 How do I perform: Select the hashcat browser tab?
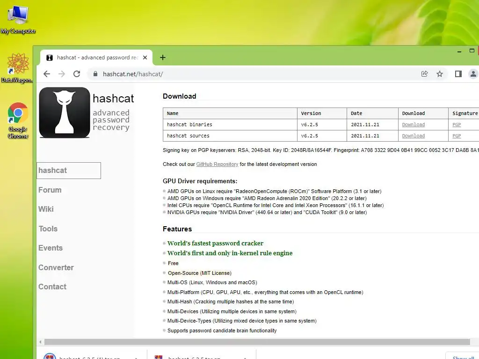(x=96, y=57)
